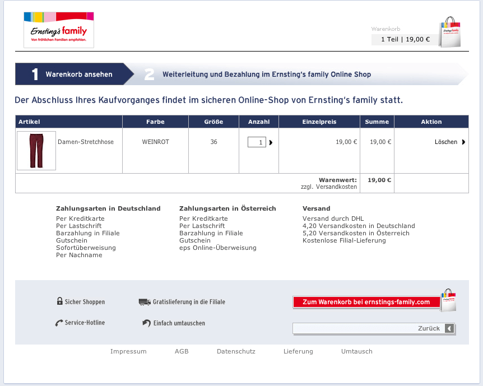Open the Impressum footer link
The width and height of the screenshot is (483, 386).
(x=128, y=351)
